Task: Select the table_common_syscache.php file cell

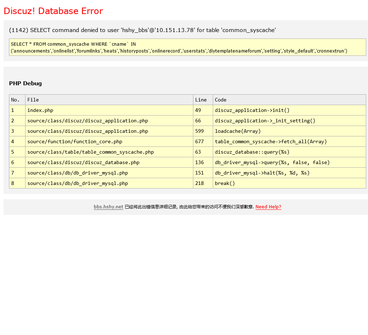Action: pyautogui.click(x=91, y=152)
